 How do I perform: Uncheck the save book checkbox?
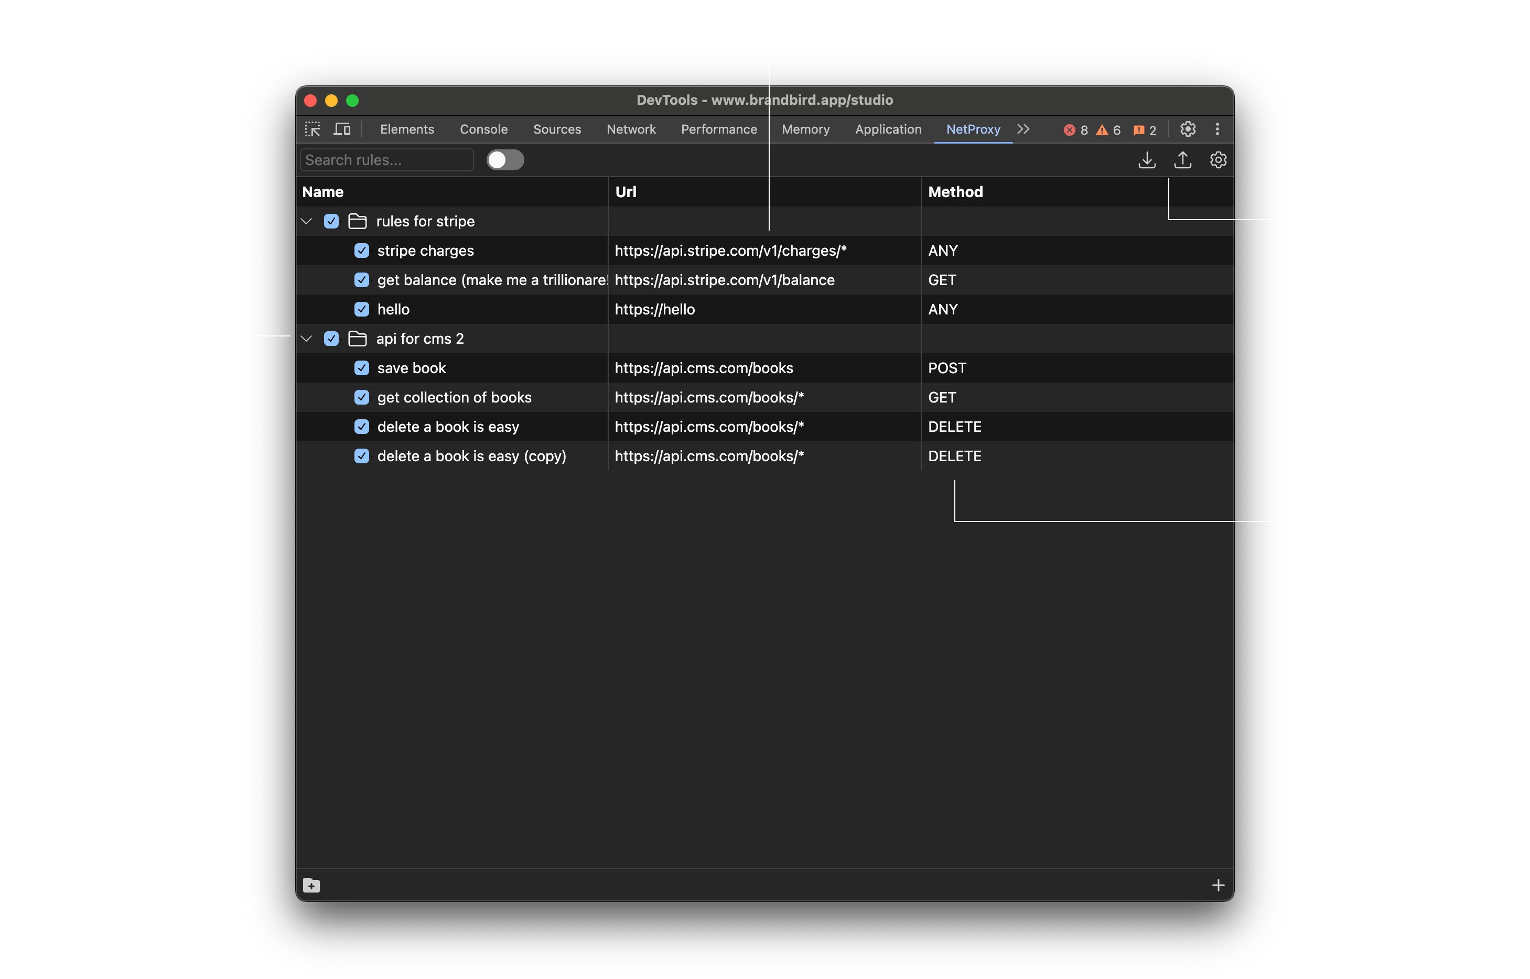(x=362, y=367)
